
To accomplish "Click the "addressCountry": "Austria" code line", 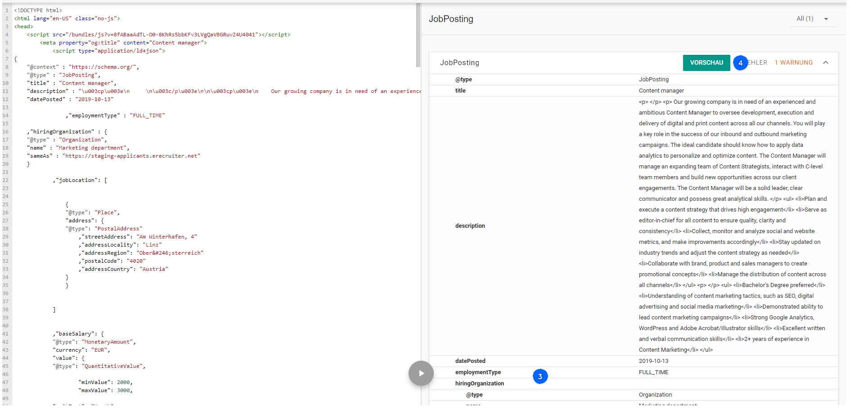I will (123, 269).
